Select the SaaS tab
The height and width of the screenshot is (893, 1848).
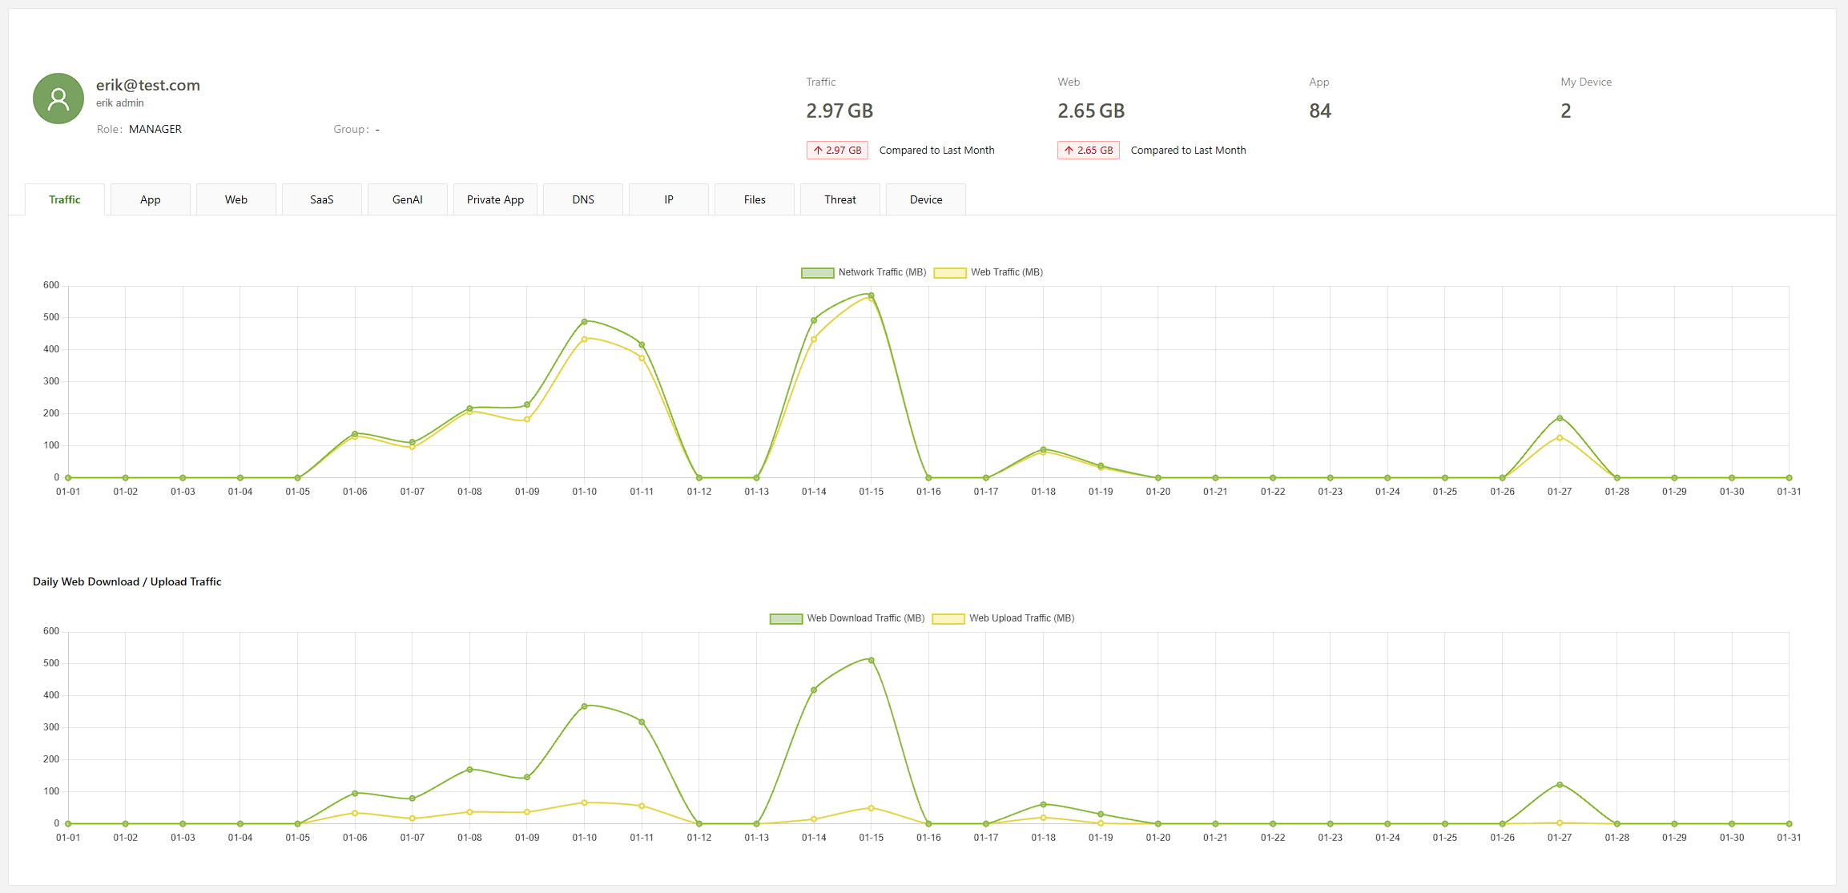322,199
